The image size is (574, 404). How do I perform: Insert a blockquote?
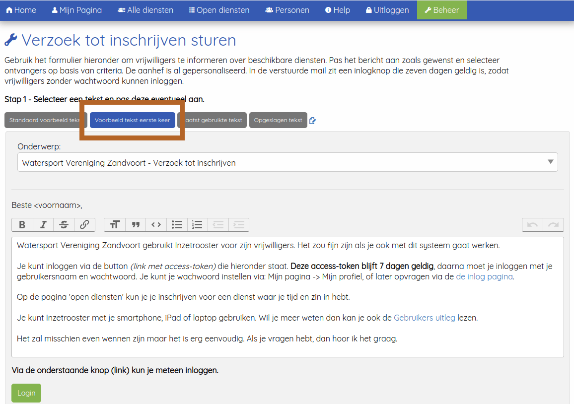(x=135, y=224)
